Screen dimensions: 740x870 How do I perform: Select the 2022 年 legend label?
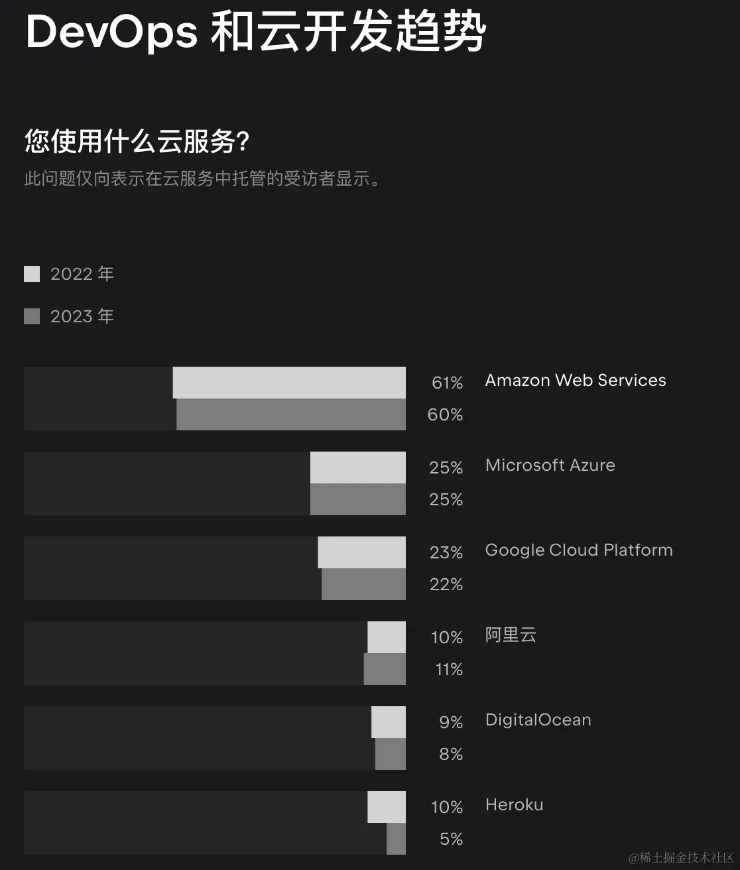pyautogui.click(x=82, y=274)
